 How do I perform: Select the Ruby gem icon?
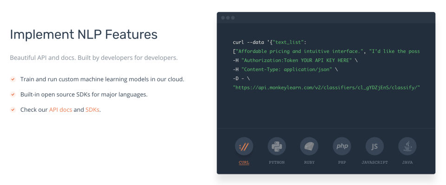(x=309, y=147)
